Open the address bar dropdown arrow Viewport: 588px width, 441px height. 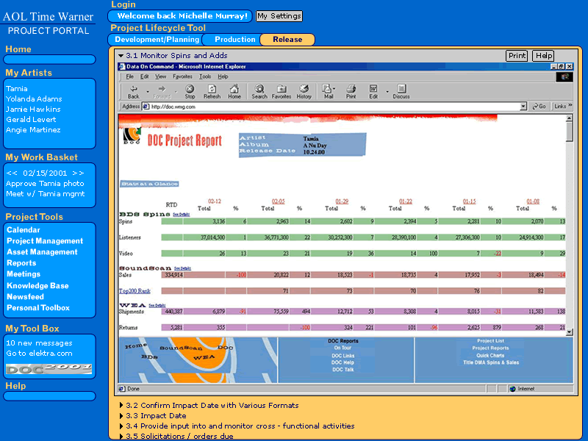[523, 107]
